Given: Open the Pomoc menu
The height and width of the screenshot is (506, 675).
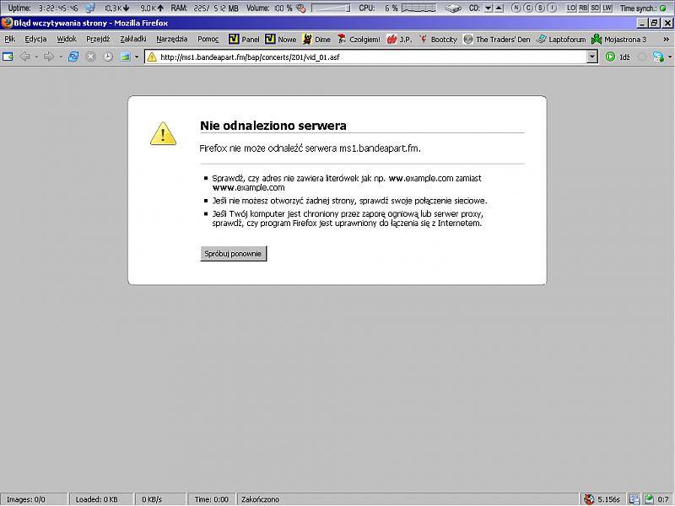Looking at the screenshot, I should tap(208, 39).
